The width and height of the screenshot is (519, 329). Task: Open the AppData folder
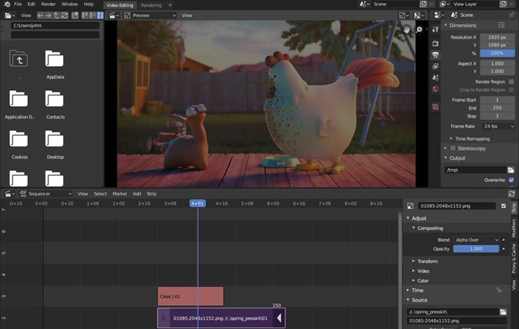click(x=54, y=64)
